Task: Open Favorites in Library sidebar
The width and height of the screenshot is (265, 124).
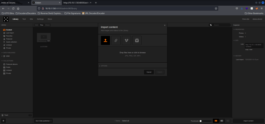Action: (9, 36)
